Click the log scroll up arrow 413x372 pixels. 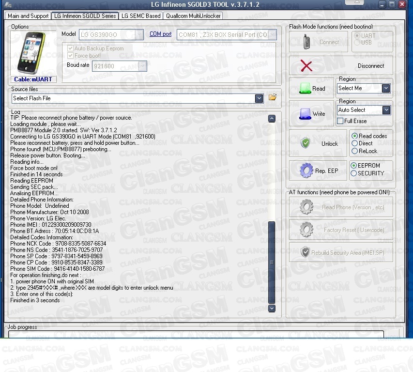(272, 119)
